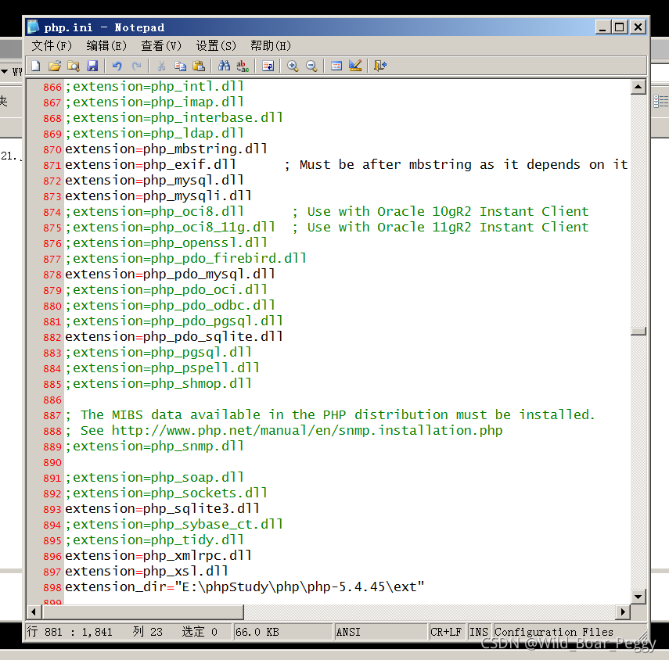Click the 选定 0 selection indicator
Viewport: 669px width, 660px height.
[x=200, y=632]
